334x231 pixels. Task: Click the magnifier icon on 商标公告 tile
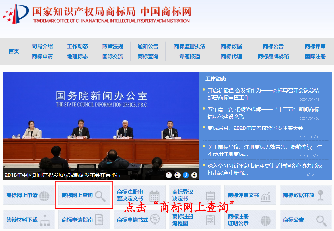pyautogui.click(x=321, y=221)
